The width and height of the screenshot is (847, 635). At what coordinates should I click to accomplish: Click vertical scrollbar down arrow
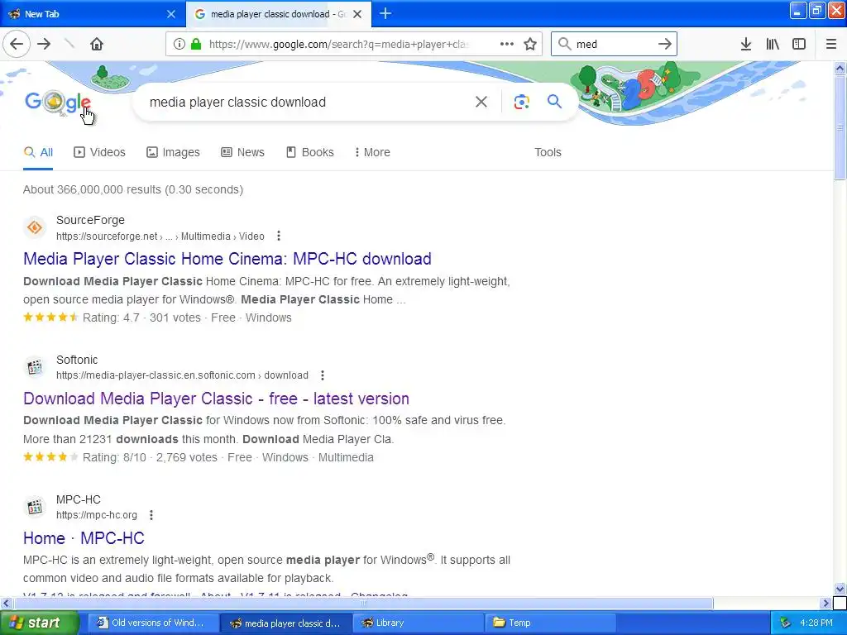[840, 589]
